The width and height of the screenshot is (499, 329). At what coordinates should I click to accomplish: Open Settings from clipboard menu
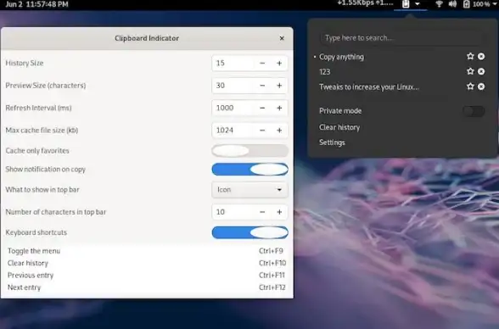point(332,142)
